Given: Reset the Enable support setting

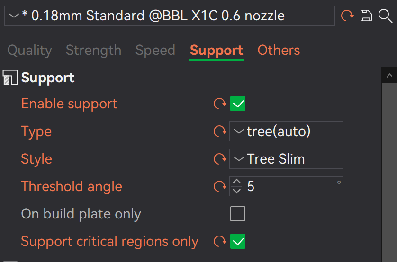Looking at the screenshot, I should coord(220,104).
